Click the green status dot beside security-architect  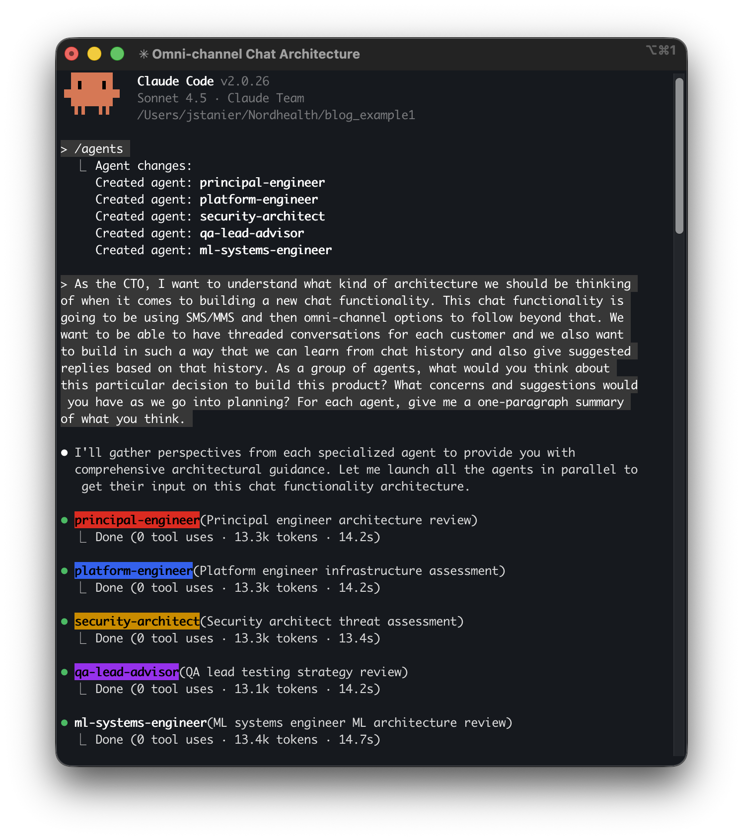65,622
